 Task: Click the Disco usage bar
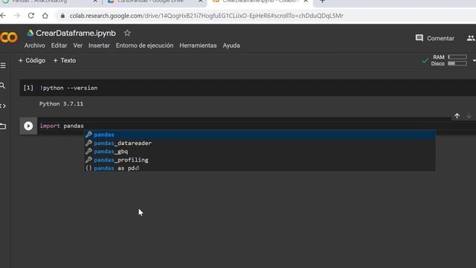(457, 63)
